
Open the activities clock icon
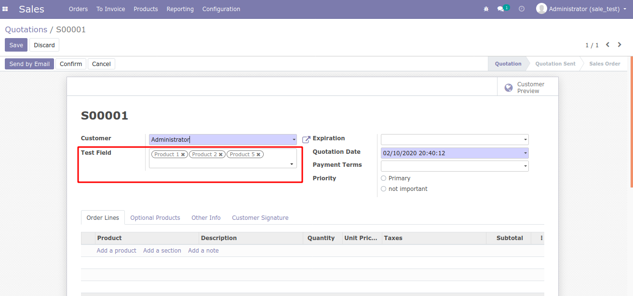522,9
